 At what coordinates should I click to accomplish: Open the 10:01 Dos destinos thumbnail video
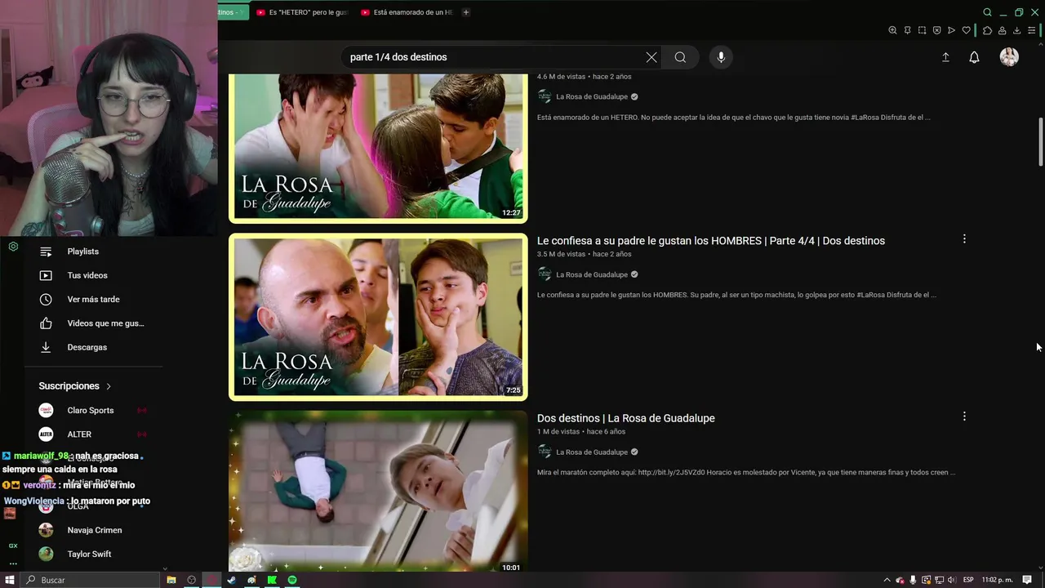tap(378, 492)
